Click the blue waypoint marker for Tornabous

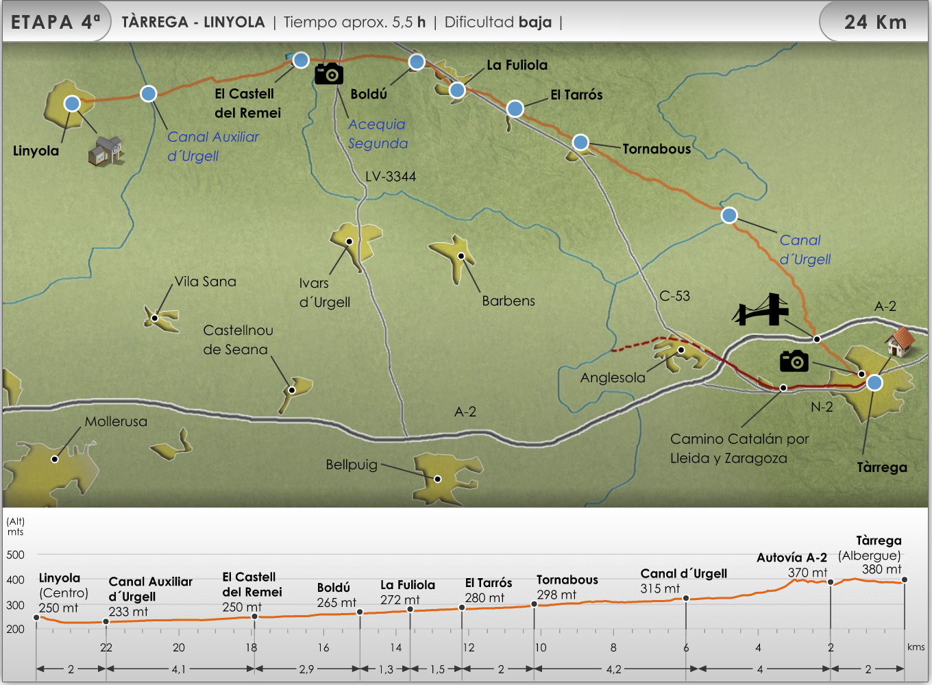coord(580,142)
